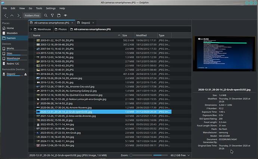Click the Back navigation arrow
The width and height of the screenshot is (258, 159).
(5, 16)
